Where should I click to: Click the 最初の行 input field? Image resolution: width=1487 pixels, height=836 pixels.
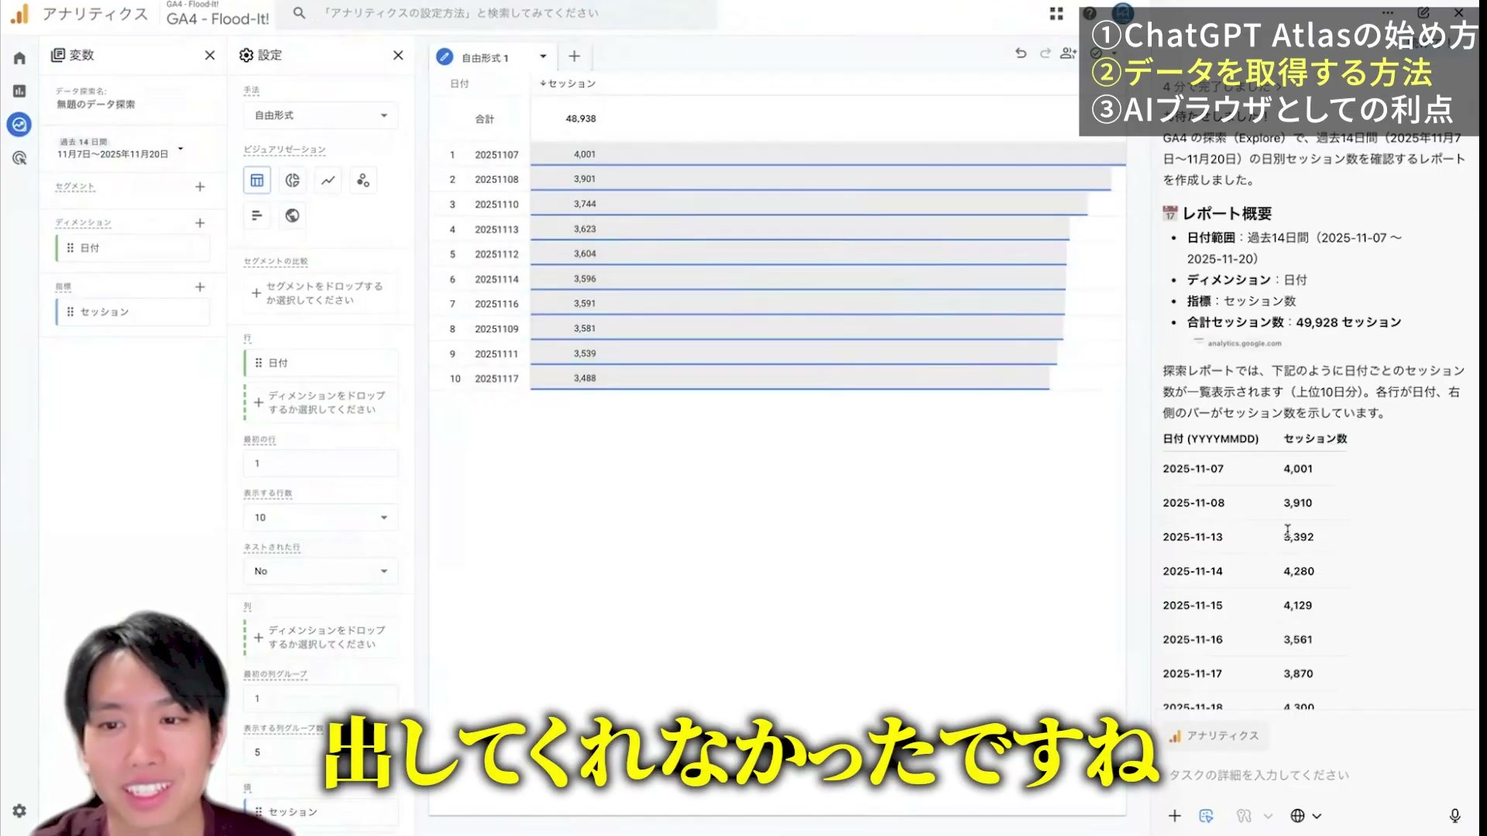[x=321, y=463]
